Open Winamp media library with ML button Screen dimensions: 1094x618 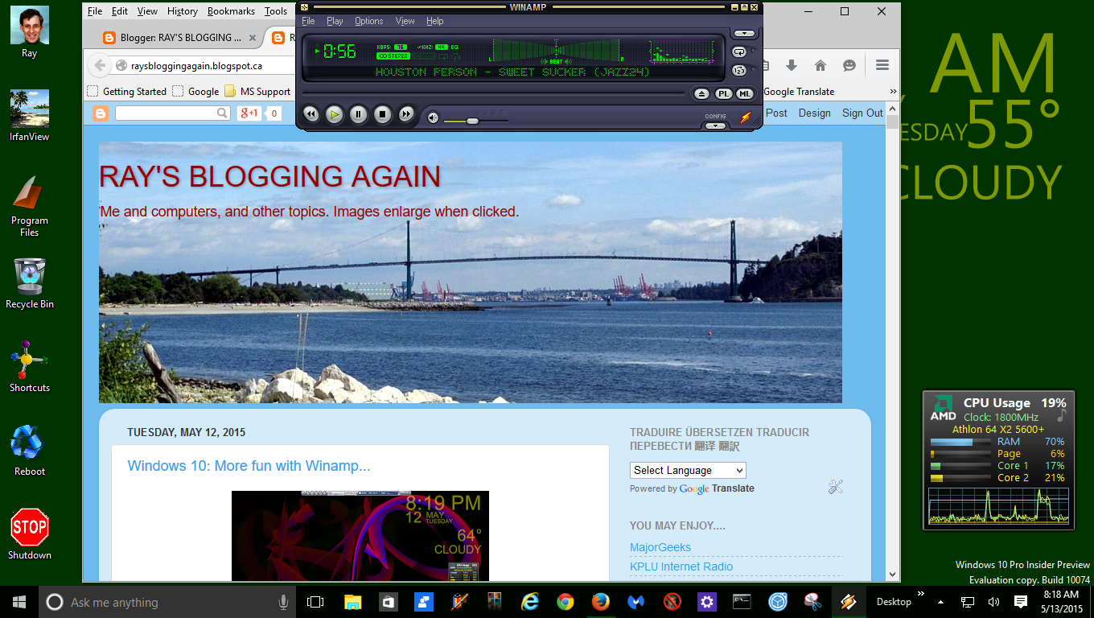coord(745,93)
